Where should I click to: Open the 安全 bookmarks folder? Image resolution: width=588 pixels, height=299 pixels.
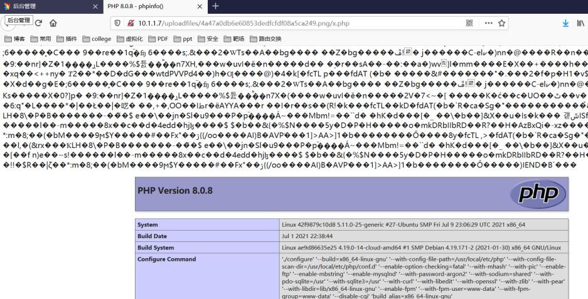point(208,39)
